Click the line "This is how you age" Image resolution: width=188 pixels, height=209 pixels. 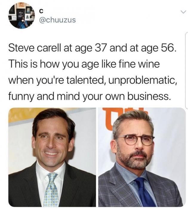pos(84,65)
